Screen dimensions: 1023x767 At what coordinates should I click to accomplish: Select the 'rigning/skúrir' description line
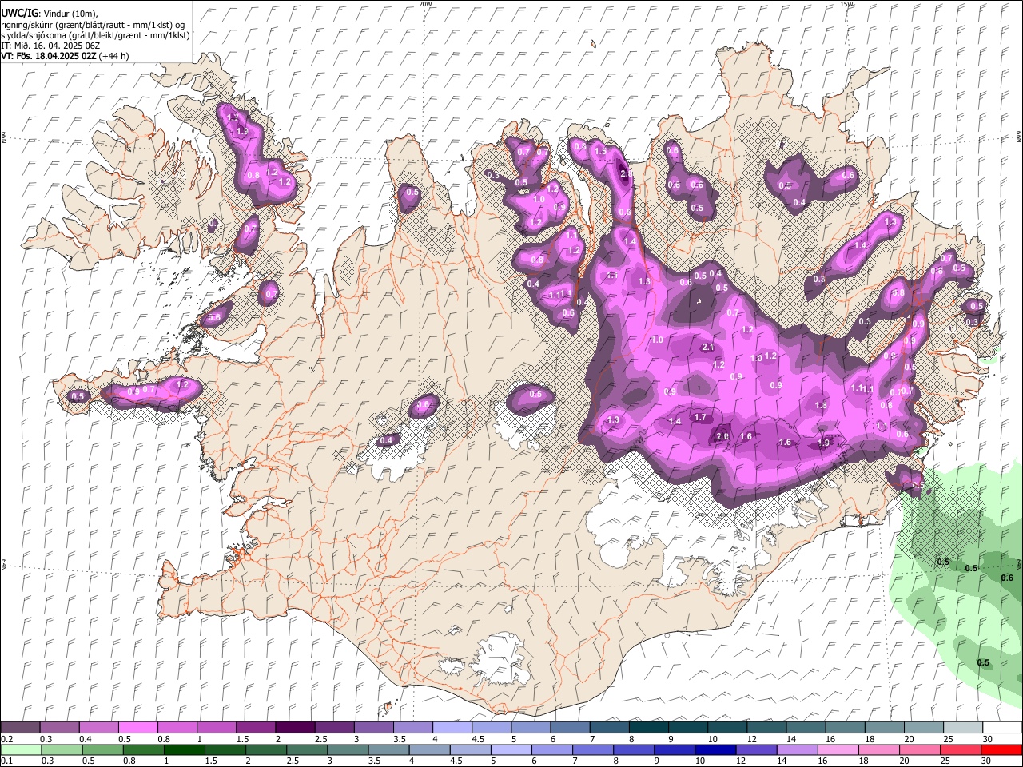[94, 25]
